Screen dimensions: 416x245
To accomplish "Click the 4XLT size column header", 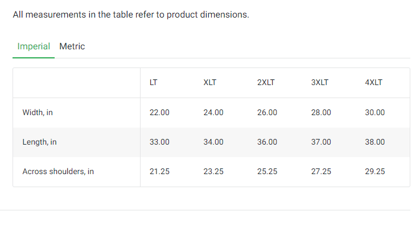I will (374, 82).
